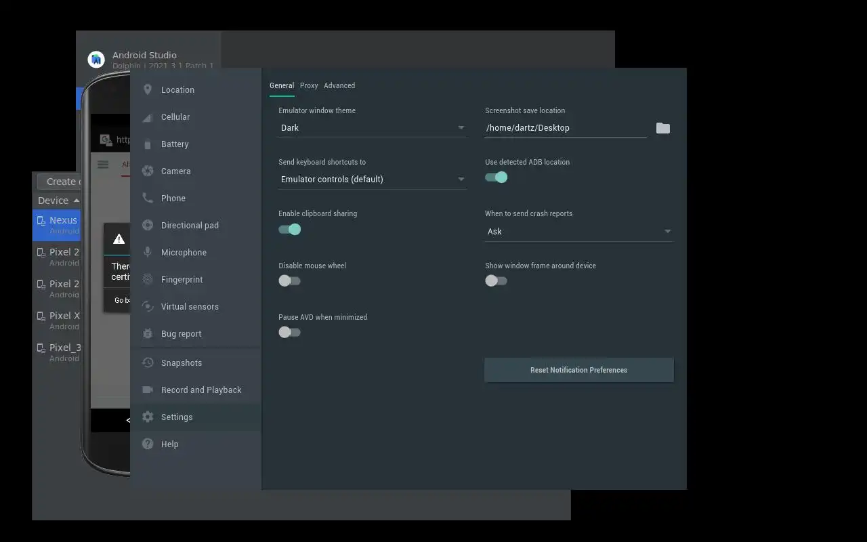Switch to the Proxy tab
Viewport: 867px width, 542px height.
(309, 85)
